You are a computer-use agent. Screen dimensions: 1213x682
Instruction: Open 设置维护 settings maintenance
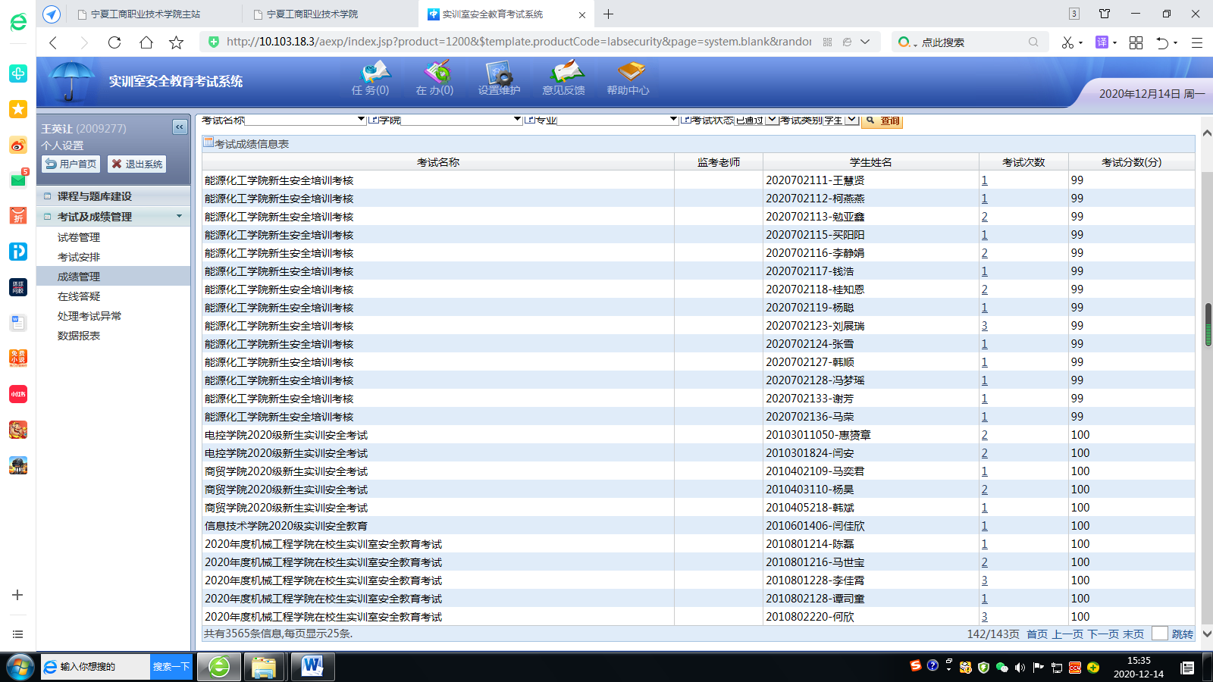[499, 79]
